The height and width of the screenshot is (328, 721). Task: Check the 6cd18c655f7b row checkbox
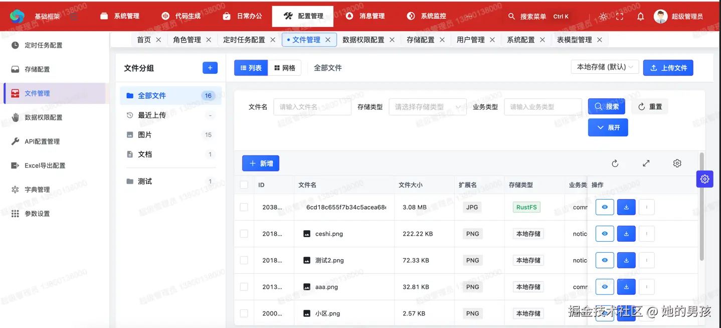coord(244,207)
